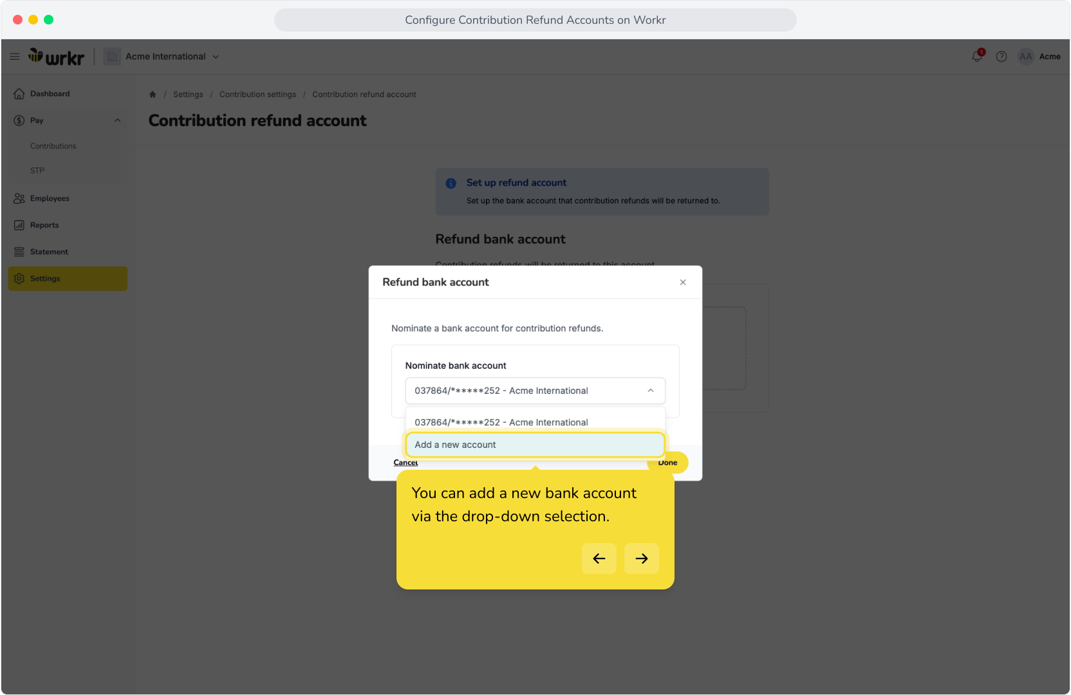Click the Statement list icon
1071x695 pixels.
point(19,252)
